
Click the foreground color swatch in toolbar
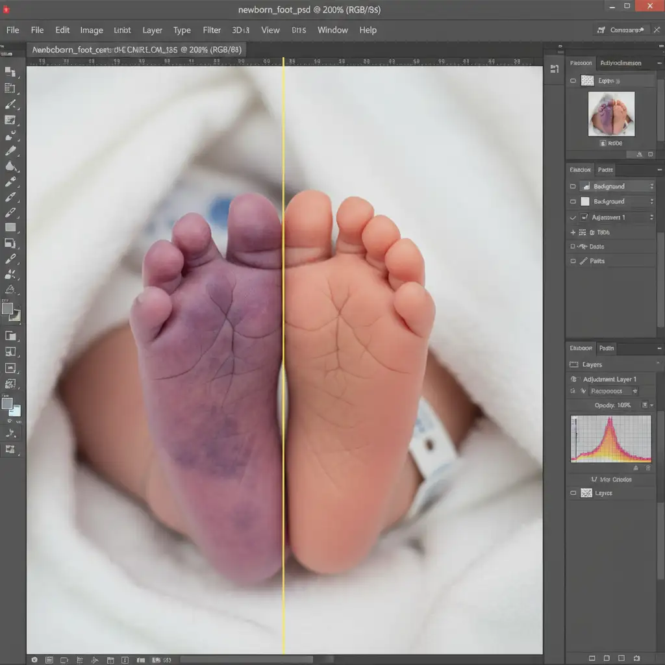pos(7,308)
